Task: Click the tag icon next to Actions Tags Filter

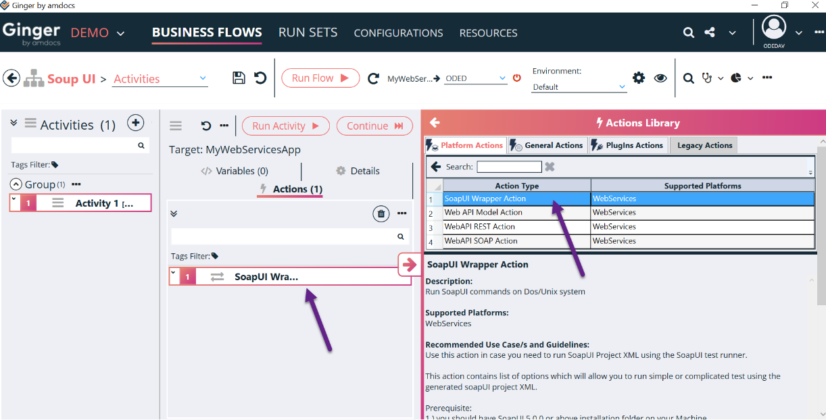Action: (215, 256)
